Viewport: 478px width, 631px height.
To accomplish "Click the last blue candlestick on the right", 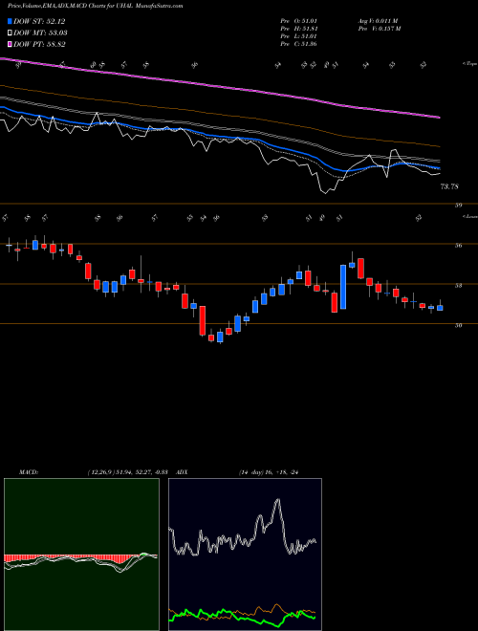I will (x=440, y=308).
